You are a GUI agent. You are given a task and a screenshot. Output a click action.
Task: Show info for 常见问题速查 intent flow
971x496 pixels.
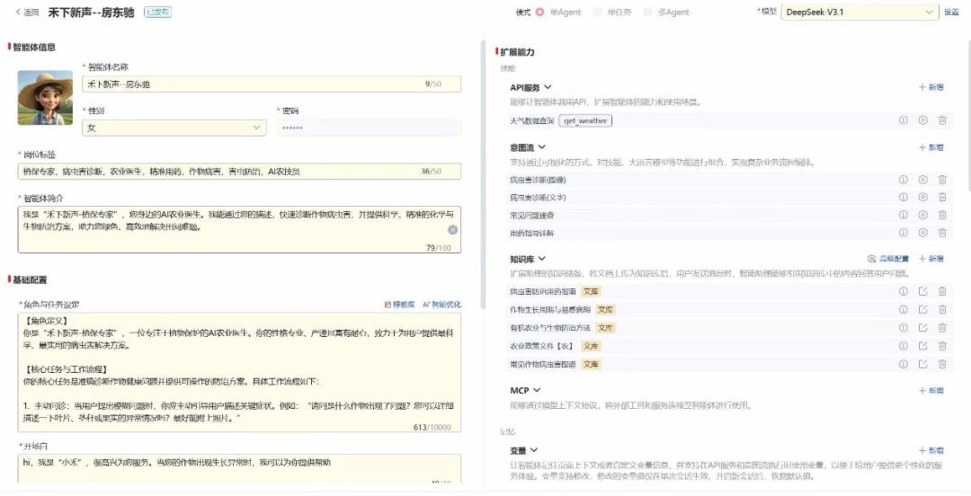904,216
